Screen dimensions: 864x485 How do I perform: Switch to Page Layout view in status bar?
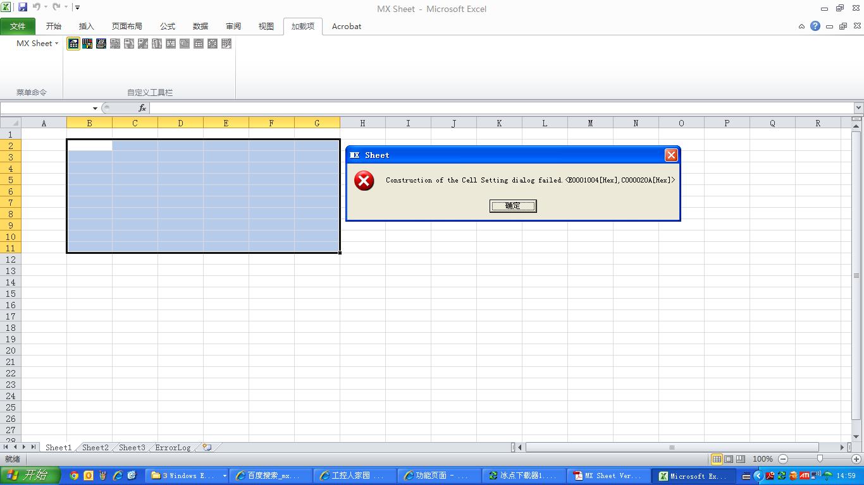(729, 459)
